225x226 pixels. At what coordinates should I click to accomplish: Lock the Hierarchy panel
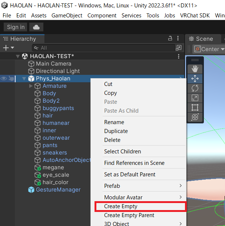pos(170,38)
